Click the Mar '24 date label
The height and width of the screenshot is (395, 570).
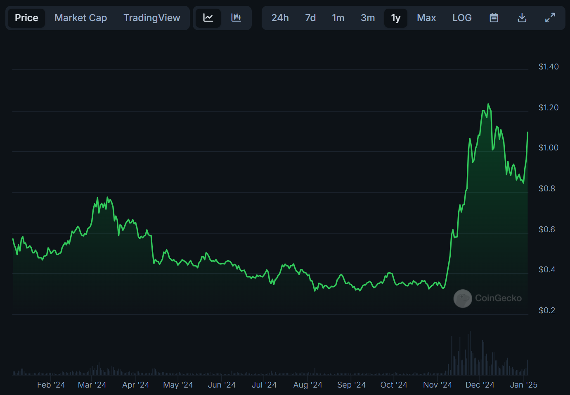(x=92, y=385)
